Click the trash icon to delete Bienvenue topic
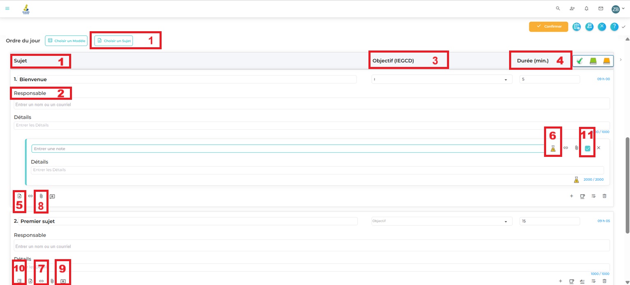Viewport: 630px width, 285px height. 604,196
